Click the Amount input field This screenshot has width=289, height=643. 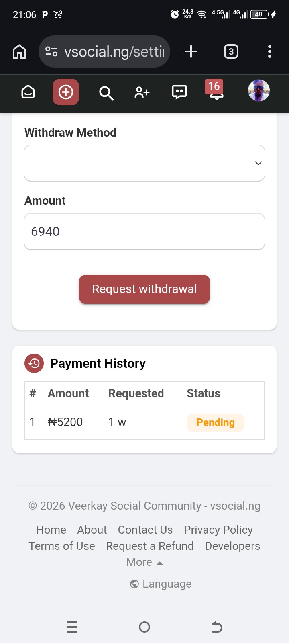[144, 231]
